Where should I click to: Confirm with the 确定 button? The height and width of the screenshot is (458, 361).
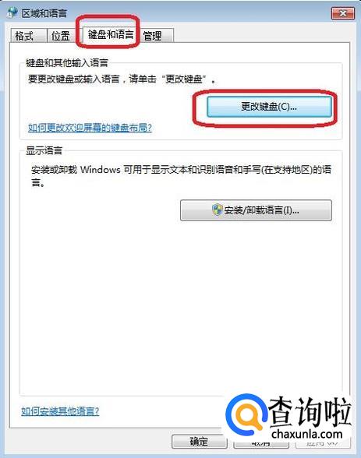199,442
